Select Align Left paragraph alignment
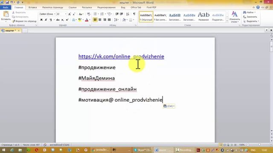Viewport: 273px width, 153px height. [x=95, y=20]
